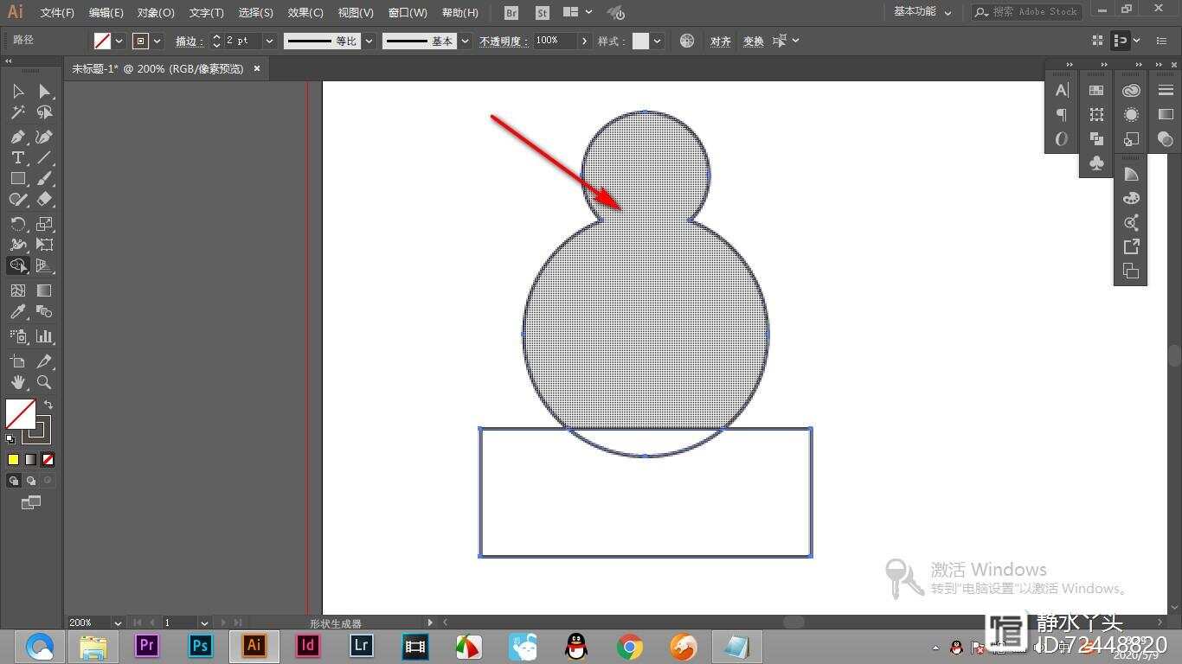Open the 基本 brush definition dropdown
This screenshot has height=664, width=1182.
click(466, 41)
